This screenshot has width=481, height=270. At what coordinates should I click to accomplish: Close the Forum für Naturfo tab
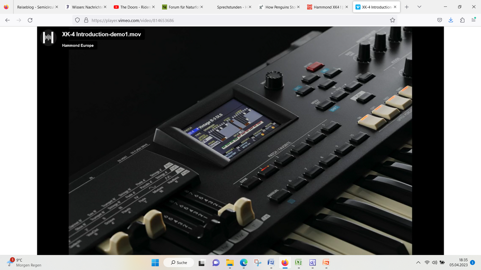(202, 7)
